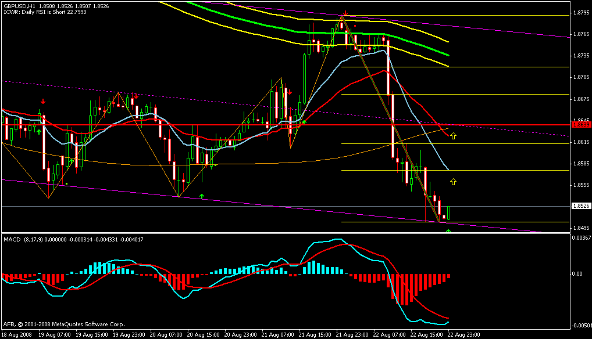The width and height of the screenshot is (592, 339).
Task: Click the current price label 1.8526
Action: point(581,206)
